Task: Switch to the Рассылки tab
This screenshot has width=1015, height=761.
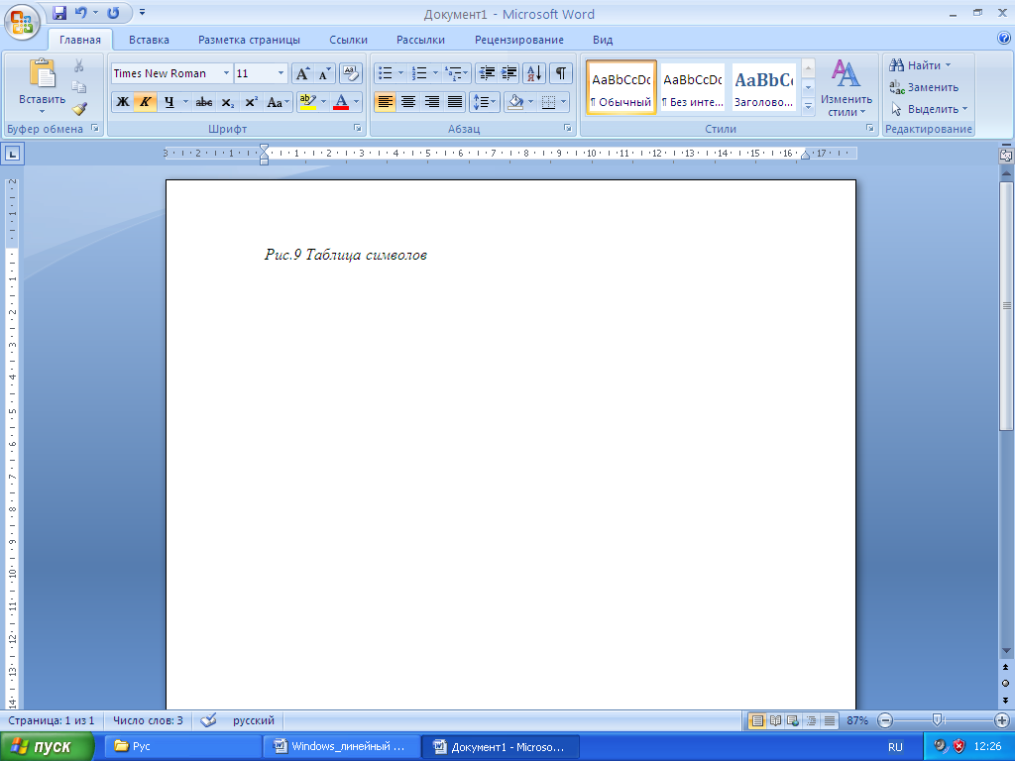Action: pyautogui.click(x=420, y=40)
